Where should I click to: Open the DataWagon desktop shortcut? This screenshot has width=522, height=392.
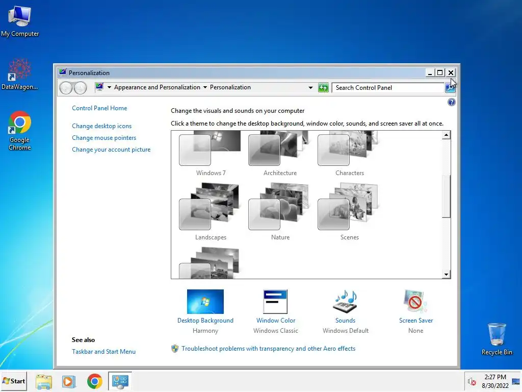(20, 74)
